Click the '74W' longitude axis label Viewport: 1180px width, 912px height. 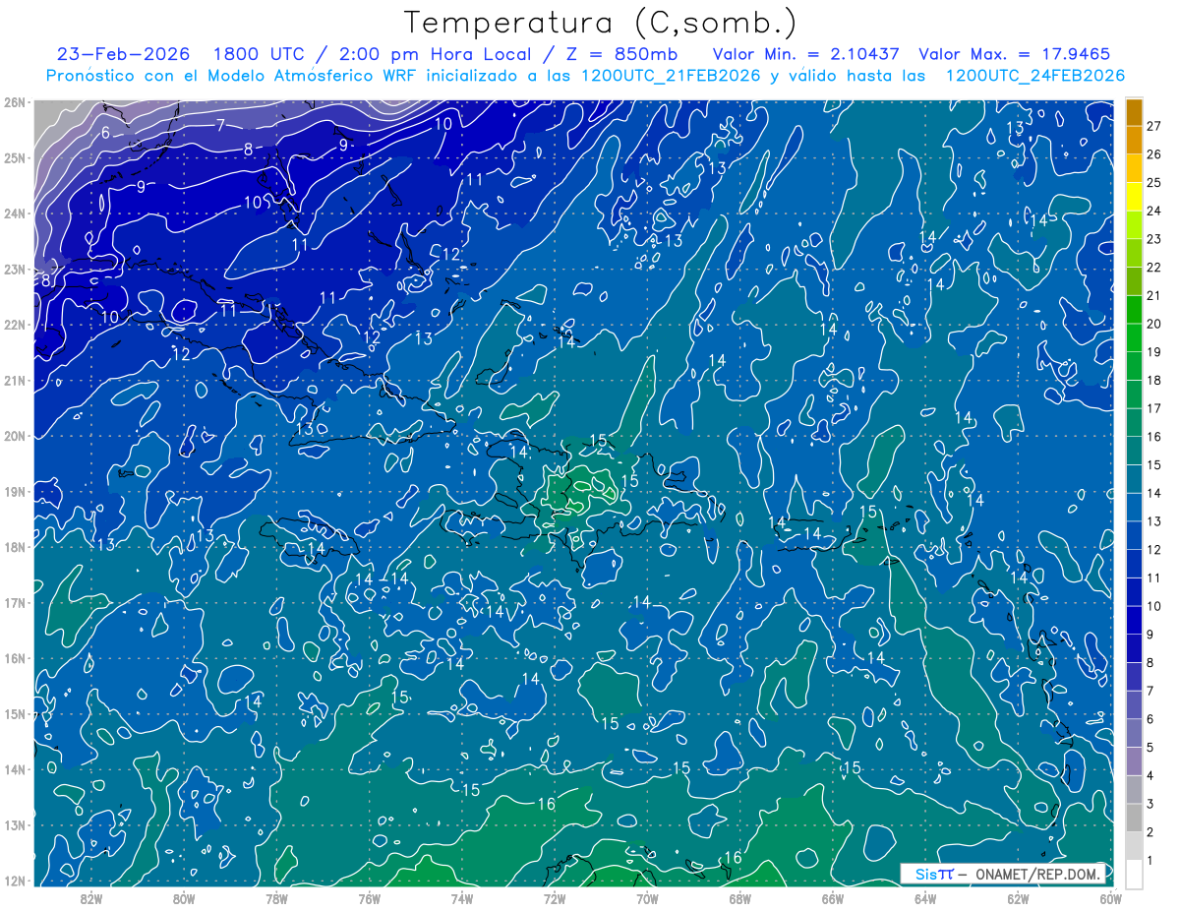(x=461, y=897)
